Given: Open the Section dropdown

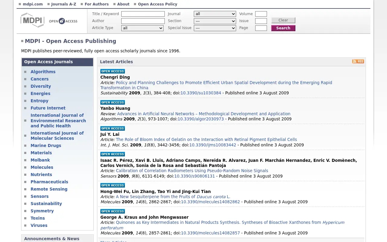Looking at the screenshot, I should 215,21.
